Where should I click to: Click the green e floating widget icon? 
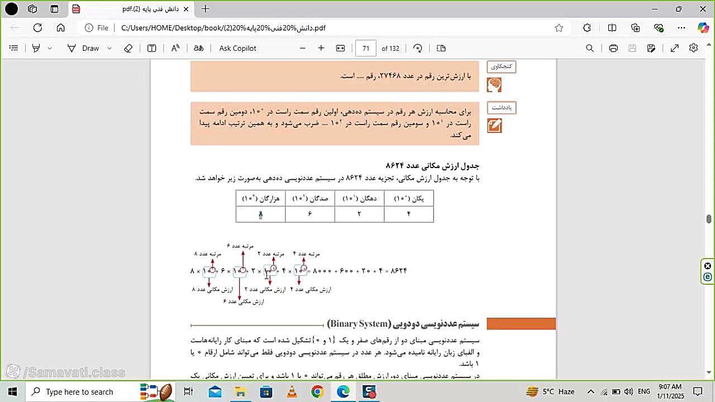tap(708, 277)
